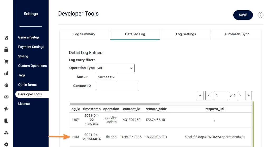Select the Automatic Sync tab
Viewport: 270px width, 147px height.
(x=237, y=34)
